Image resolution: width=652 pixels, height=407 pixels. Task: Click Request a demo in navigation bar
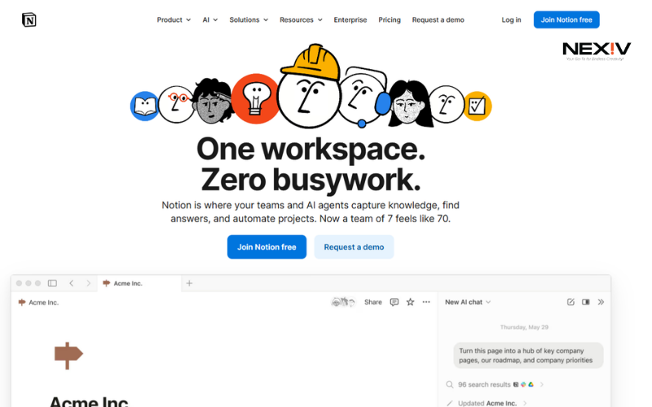[x=438, y=20]
